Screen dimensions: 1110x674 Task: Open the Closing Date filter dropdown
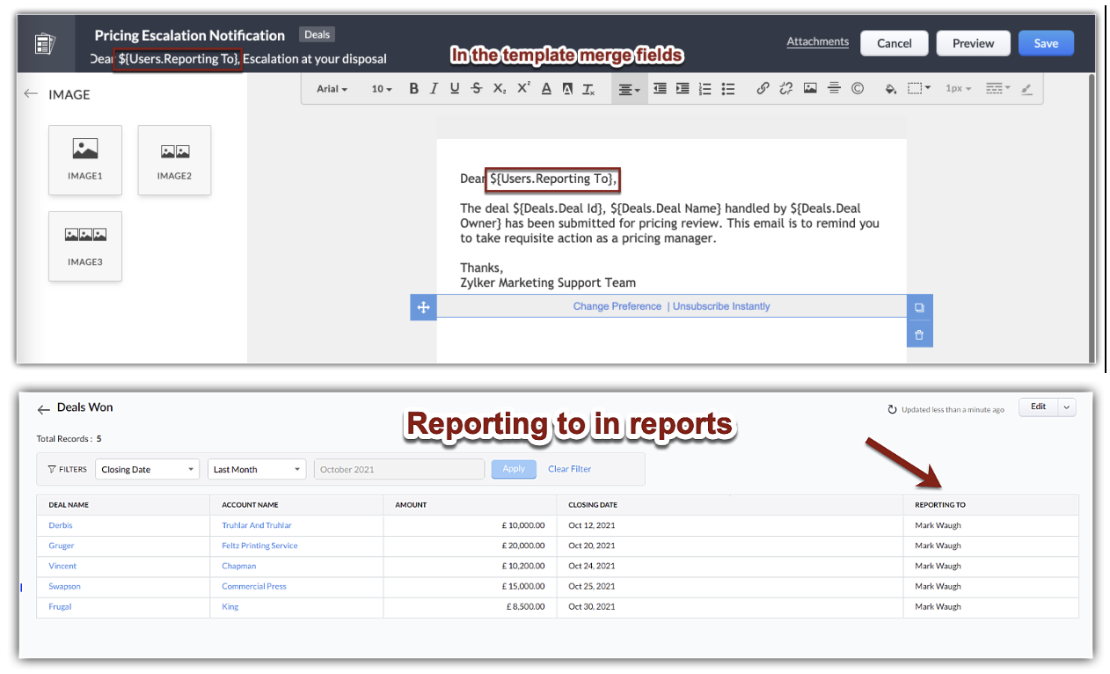tap(148, 469)
